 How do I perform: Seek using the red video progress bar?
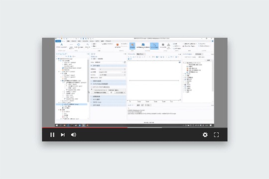[85, 128]
